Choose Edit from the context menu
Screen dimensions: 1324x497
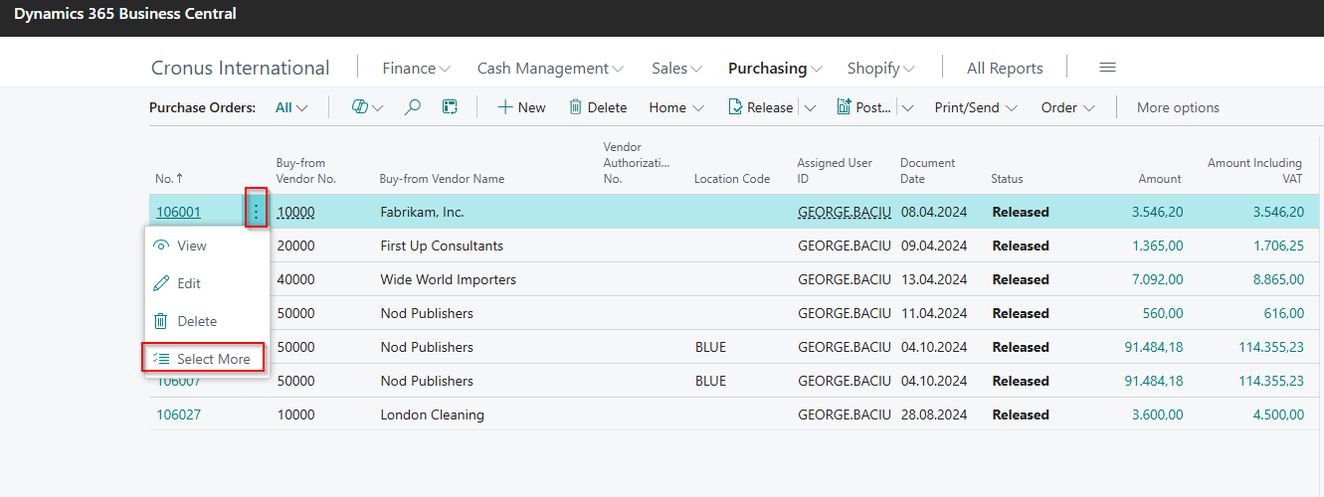tap(207, 283)
